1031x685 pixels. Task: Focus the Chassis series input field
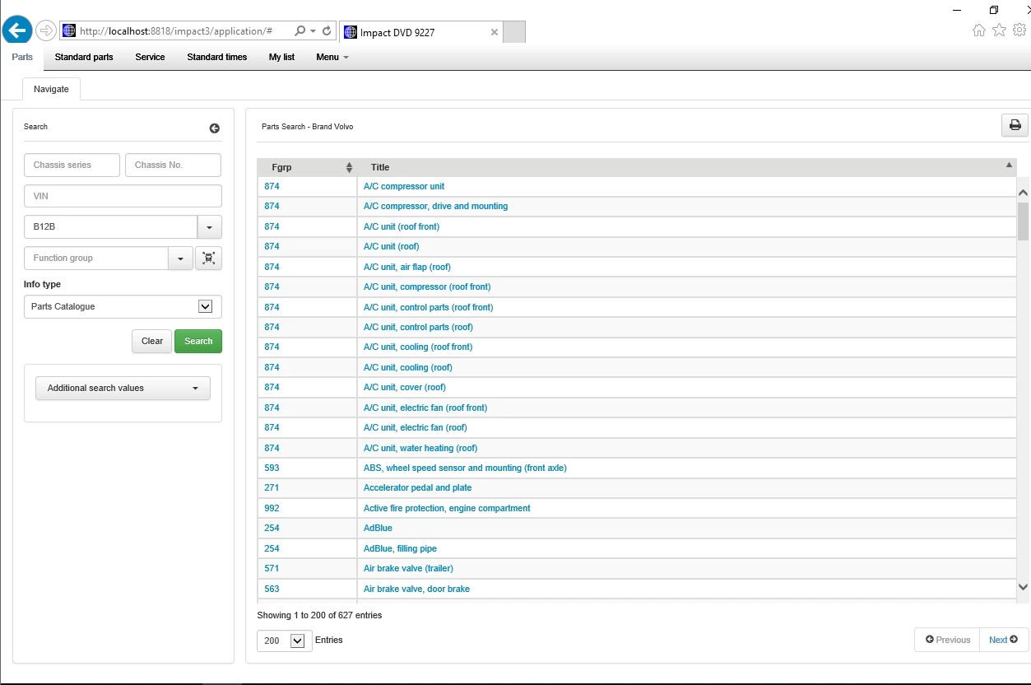tap(72, 165)
